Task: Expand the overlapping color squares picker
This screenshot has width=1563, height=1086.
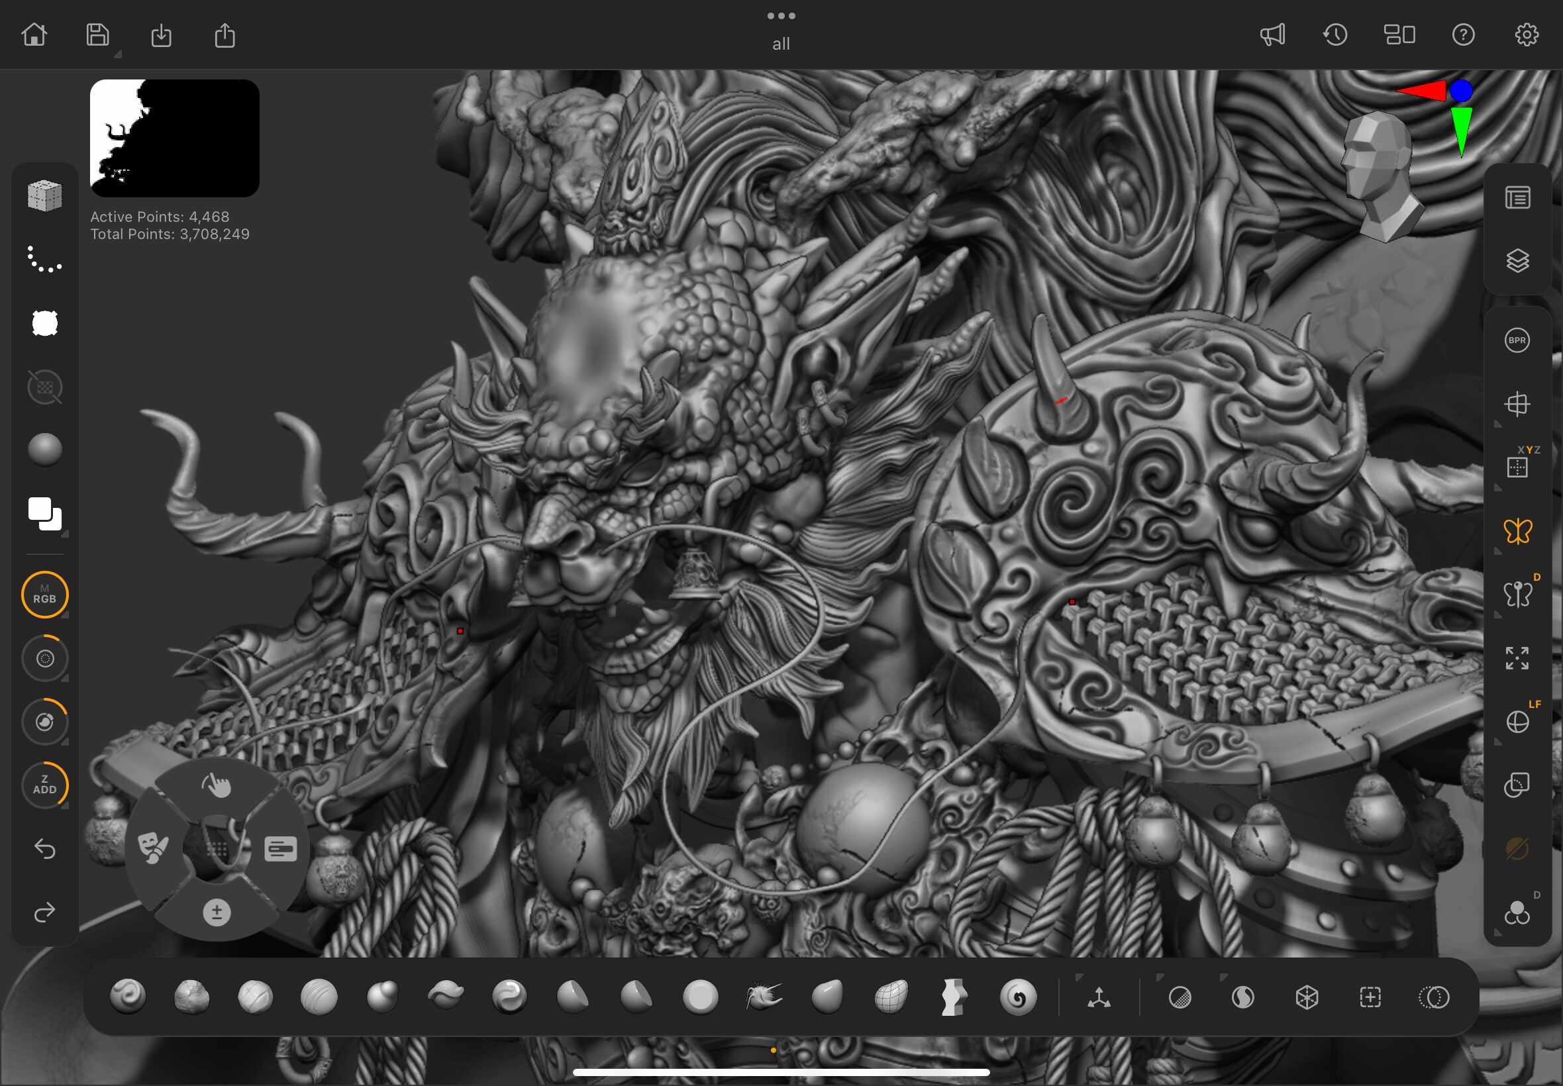Action: (x=45, y=515)
